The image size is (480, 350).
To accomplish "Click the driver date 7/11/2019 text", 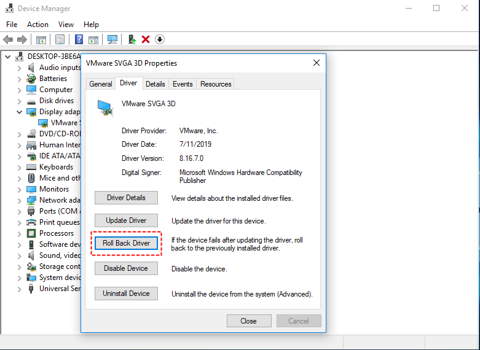I will [195, 144].
